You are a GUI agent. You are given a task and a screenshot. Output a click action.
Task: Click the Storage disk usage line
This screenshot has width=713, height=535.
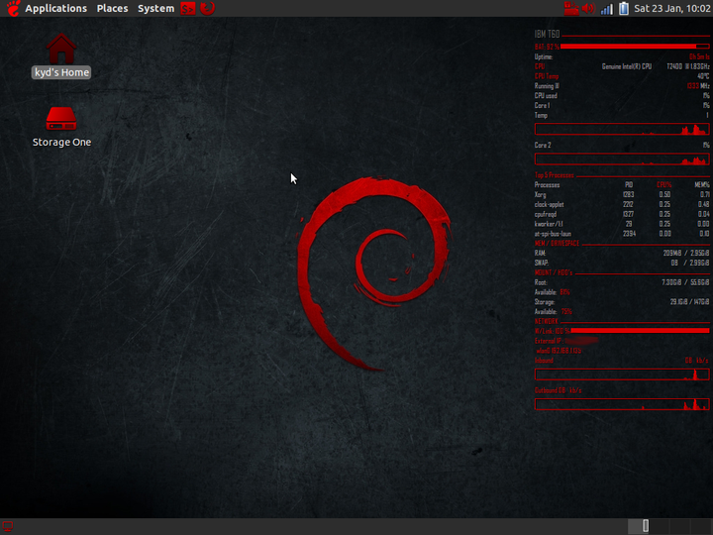(x=622, y=302)
